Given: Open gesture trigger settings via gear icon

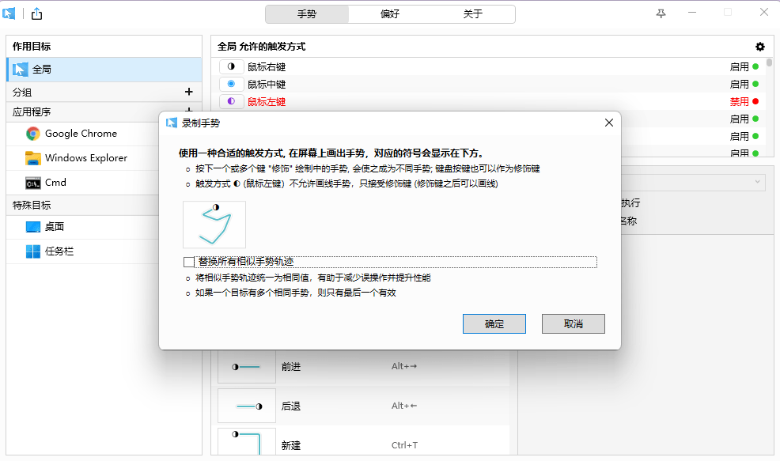Looking at the screenshot, I should pos(760,47).
